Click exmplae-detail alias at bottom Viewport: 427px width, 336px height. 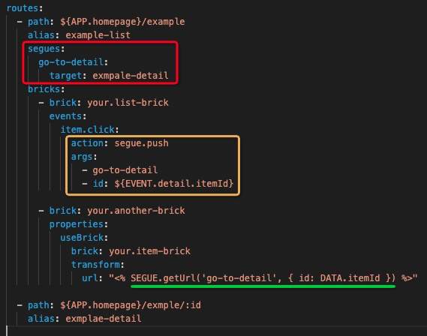tap(104, 319)
